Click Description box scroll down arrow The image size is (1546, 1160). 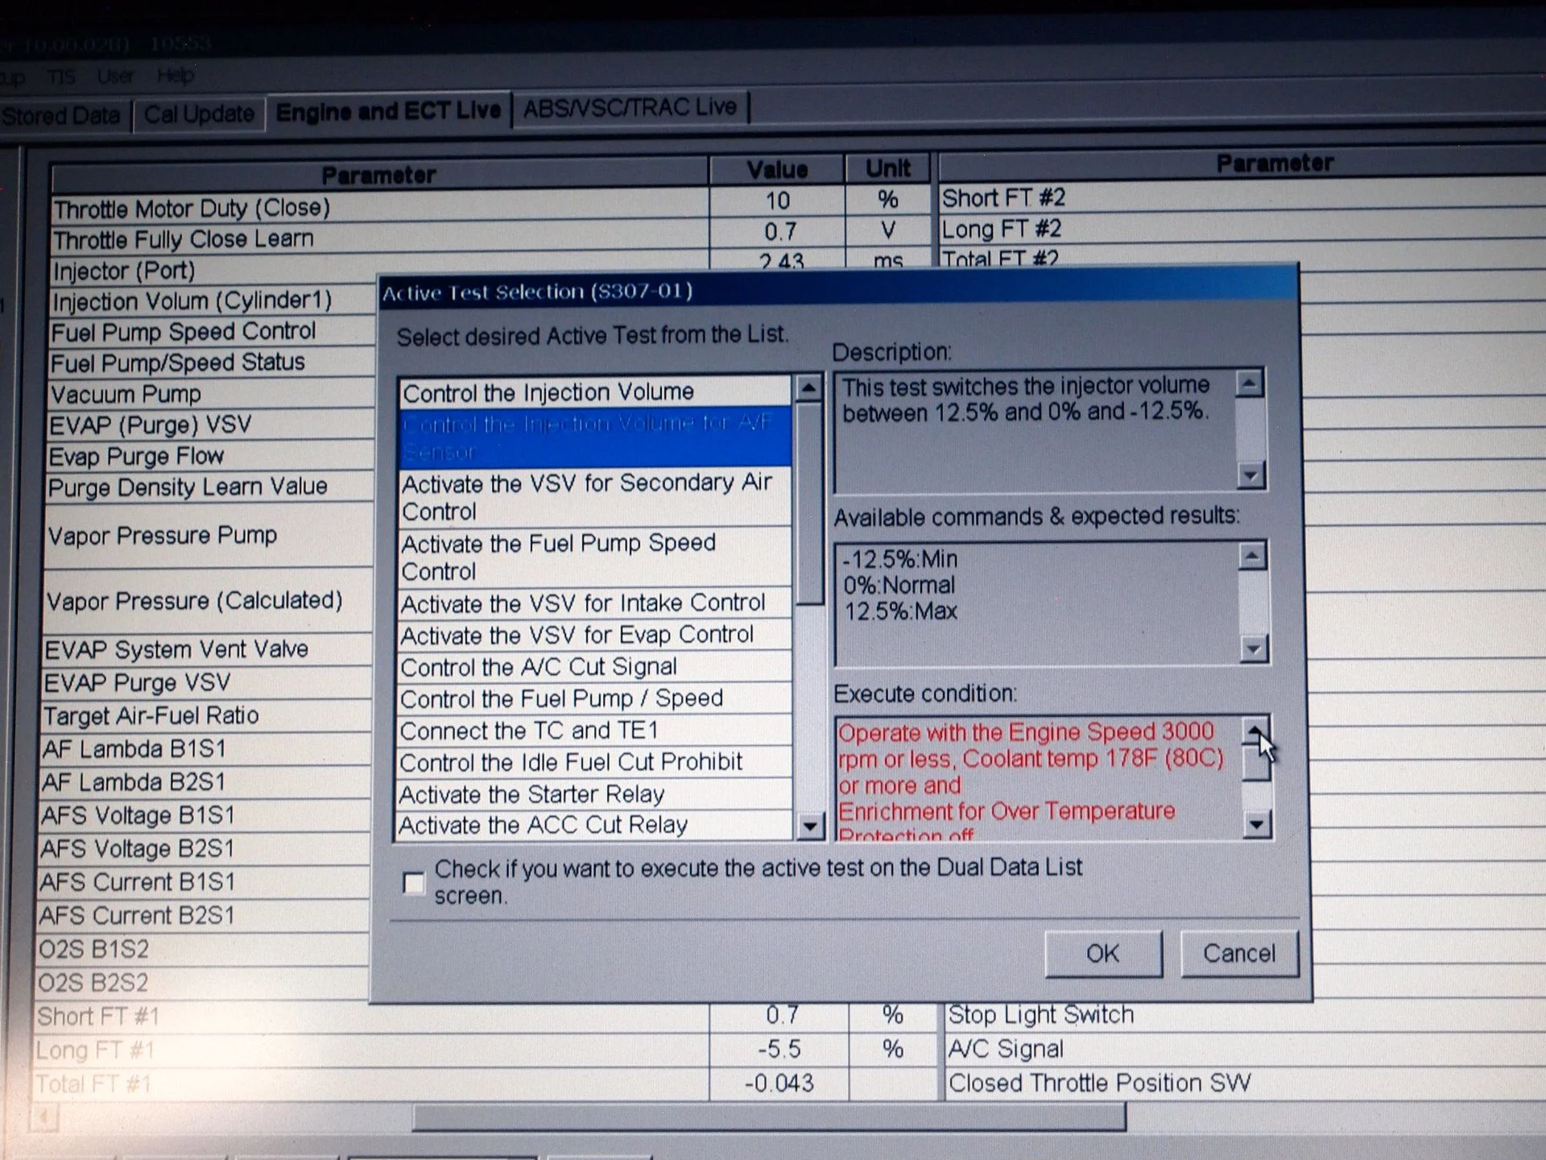click(x=1250, y=475)
